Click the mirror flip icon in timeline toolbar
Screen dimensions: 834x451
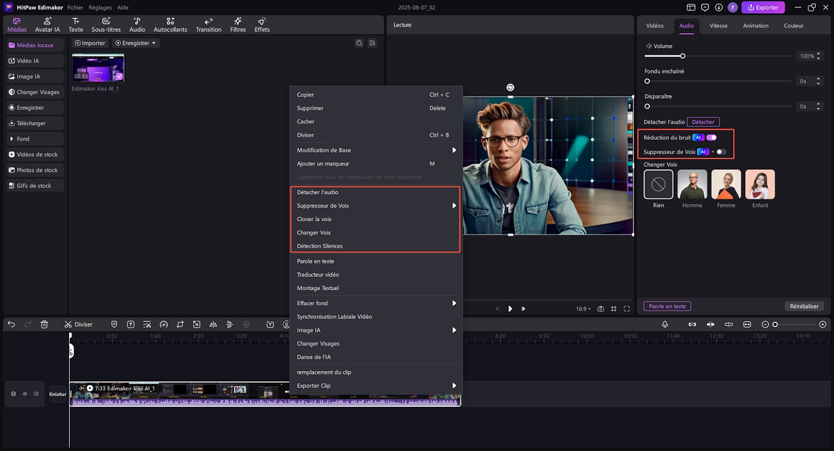point(213,325)
